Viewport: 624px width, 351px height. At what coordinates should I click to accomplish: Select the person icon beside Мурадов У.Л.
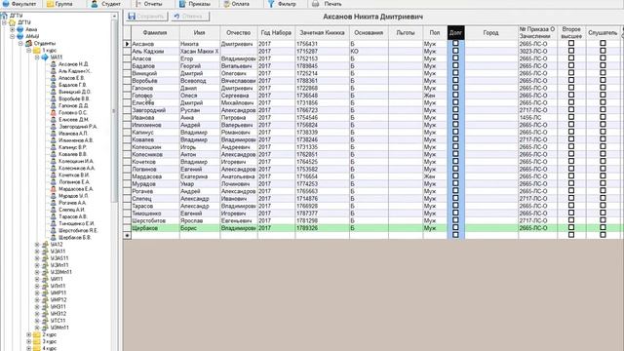click(x=53, y=196)
